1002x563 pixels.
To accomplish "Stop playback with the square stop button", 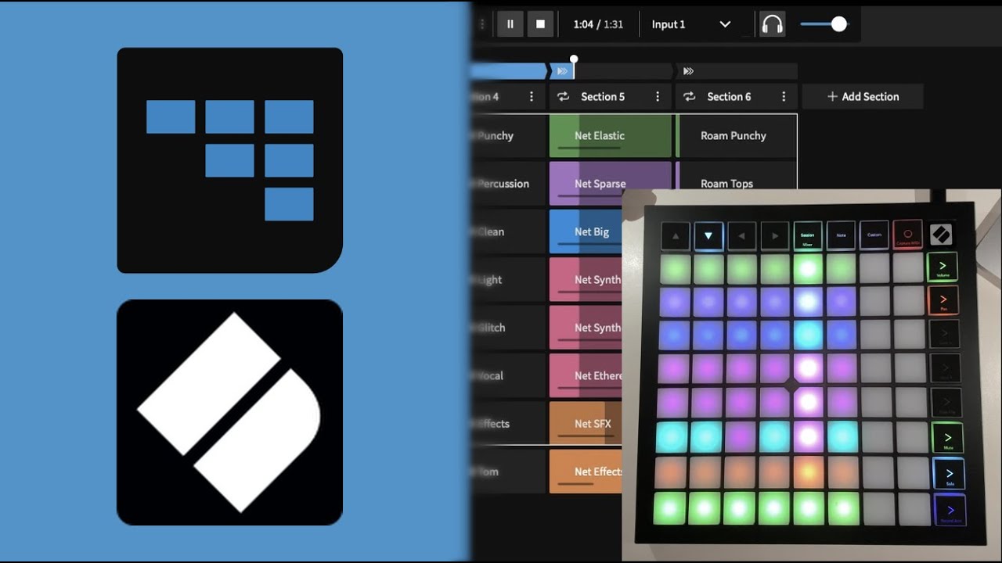I will point(540,24).
